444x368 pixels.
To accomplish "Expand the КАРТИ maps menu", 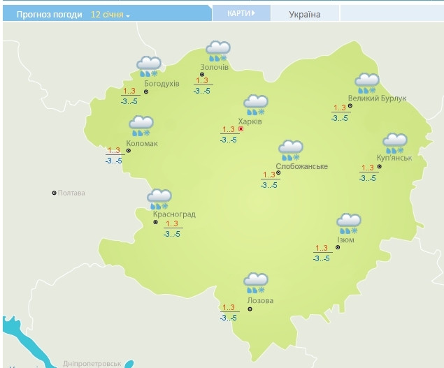I will [x=241, y=13].
